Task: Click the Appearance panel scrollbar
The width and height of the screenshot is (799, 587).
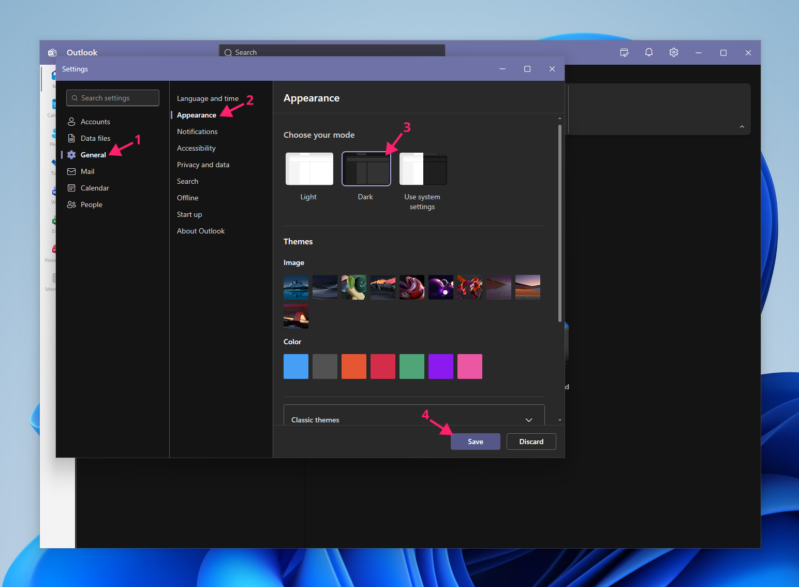Action: (x=560, y=223)
